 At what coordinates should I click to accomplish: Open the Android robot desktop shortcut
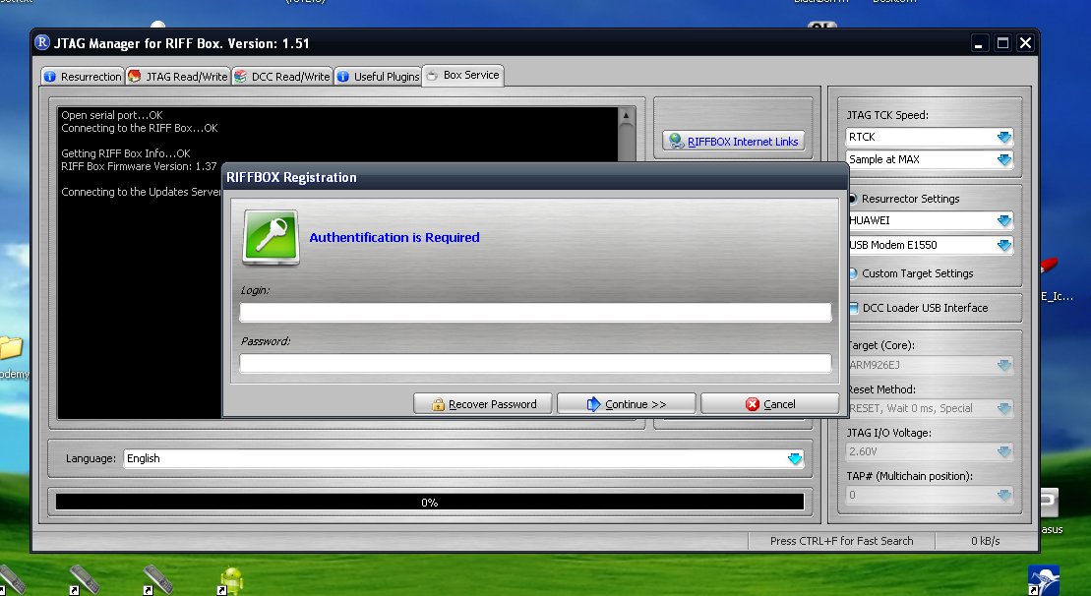pyautogui.click(x=231, y=580)
